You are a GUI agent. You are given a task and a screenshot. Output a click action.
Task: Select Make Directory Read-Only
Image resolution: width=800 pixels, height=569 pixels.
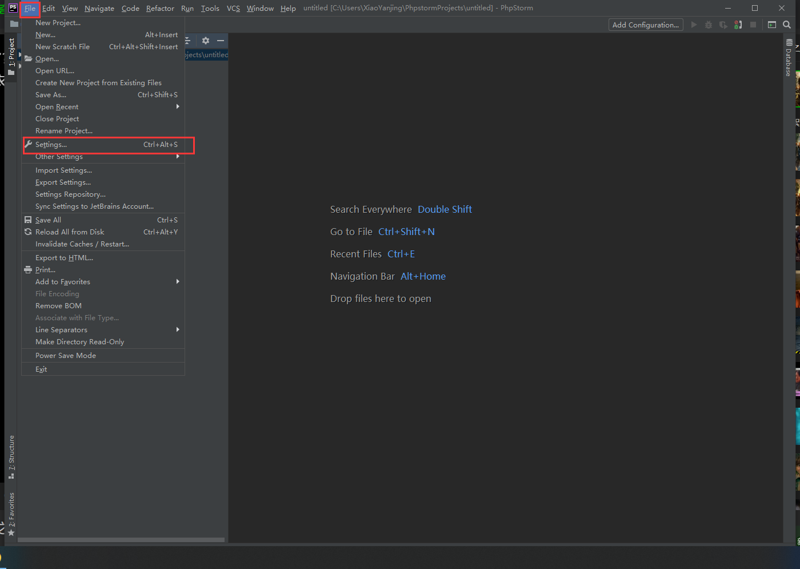(x=103, y=342)
